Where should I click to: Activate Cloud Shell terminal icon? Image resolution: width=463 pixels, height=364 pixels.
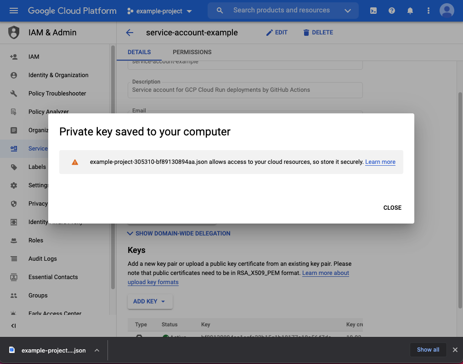coord(373,11)
